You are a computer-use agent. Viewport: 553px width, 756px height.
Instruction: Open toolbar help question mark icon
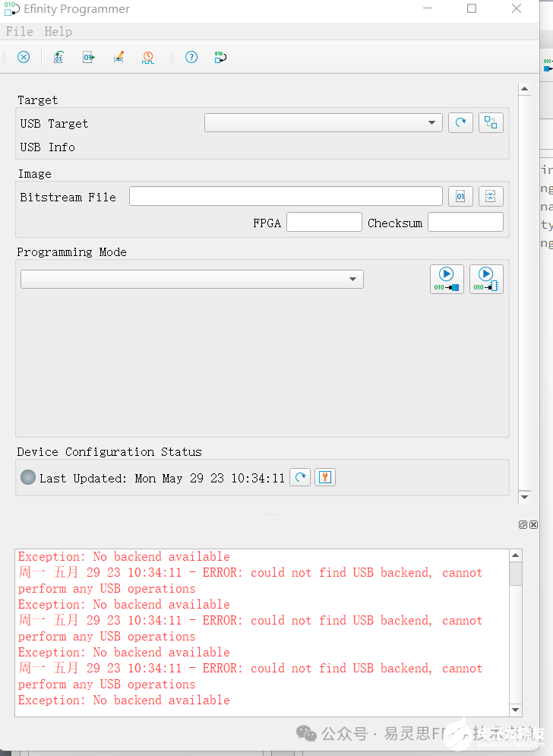(x=191, y=57)
